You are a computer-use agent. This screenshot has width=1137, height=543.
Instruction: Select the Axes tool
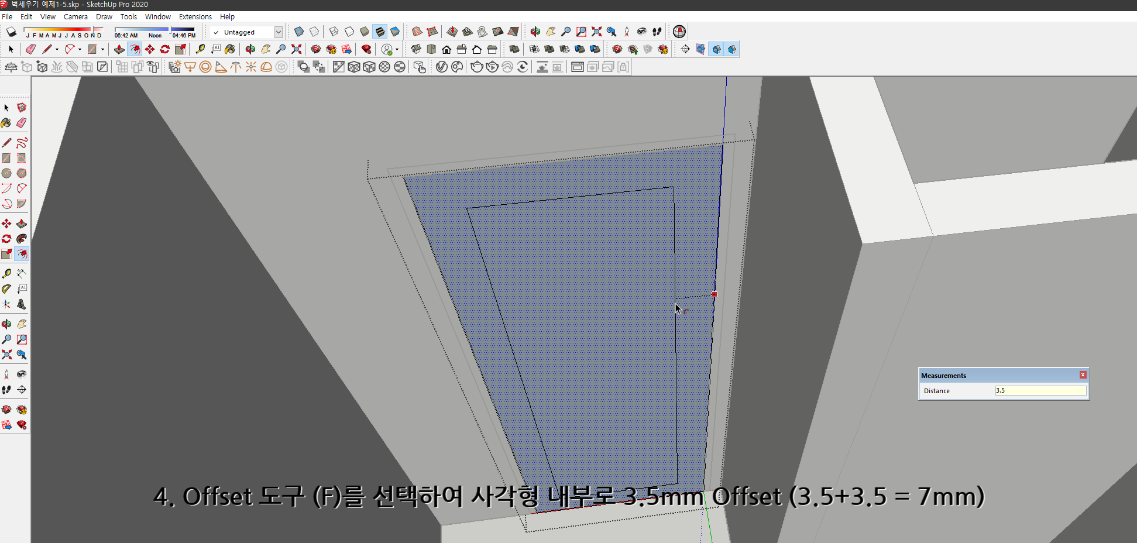6,304
